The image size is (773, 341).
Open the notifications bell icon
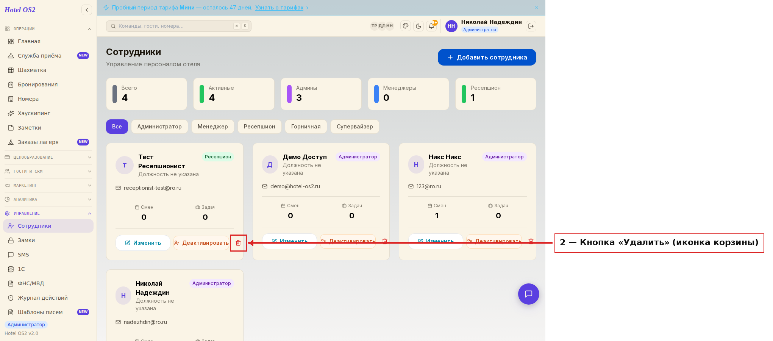[431, 26]
